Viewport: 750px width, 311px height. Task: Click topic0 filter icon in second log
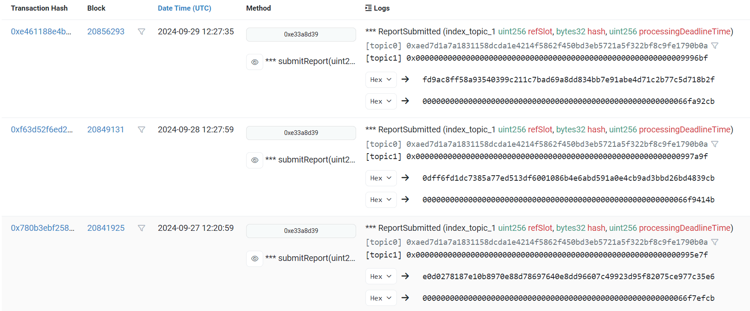point(715,144)
